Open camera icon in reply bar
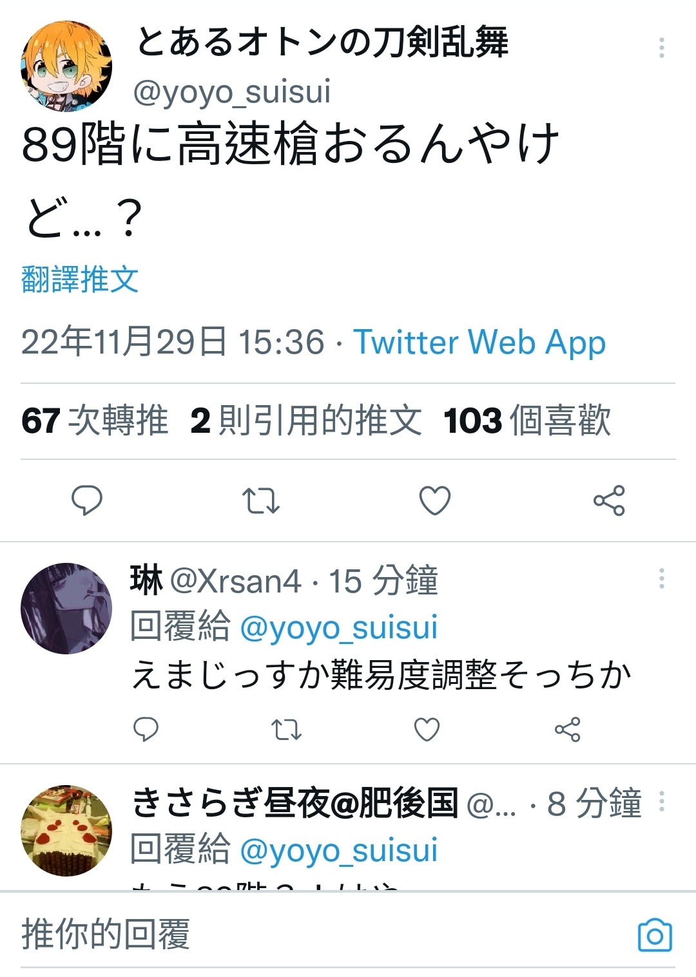Screen dimensions: 696x977 [655, 934]
